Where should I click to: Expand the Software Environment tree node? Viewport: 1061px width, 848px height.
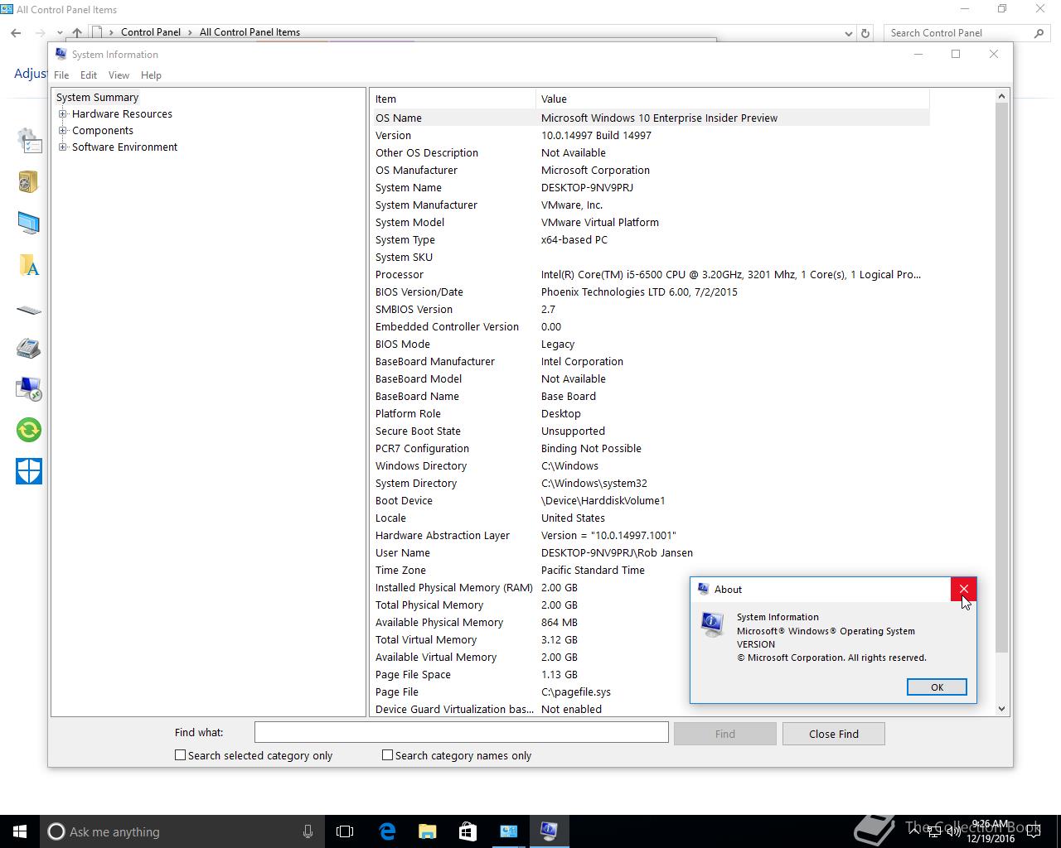pos(63,147)
